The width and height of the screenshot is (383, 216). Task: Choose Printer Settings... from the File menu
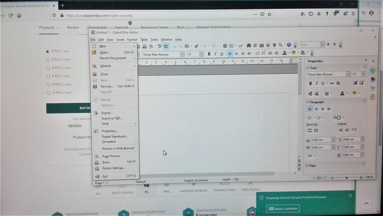pyautogui.click(x=116, y=168)
